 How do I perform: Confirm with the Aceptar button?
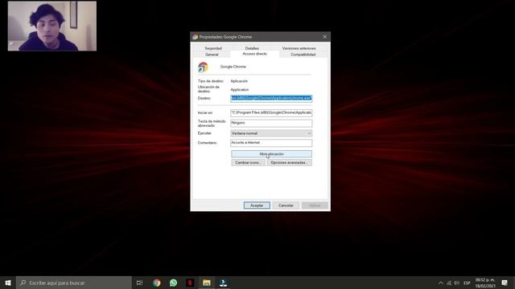point(257,206)
